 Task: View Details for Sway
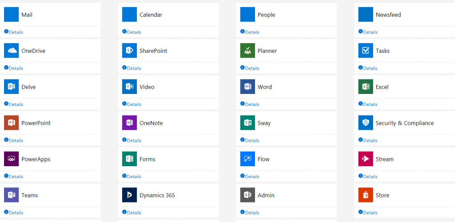(x=250, y=140)
